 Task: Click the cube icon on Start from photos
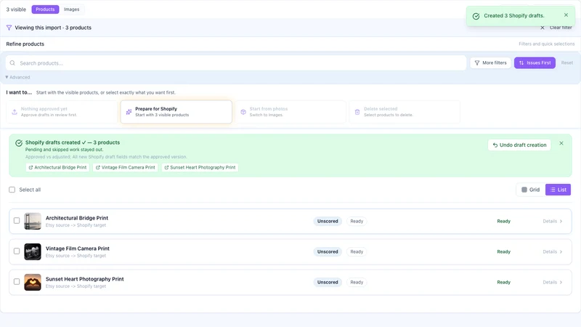[243, 112]
